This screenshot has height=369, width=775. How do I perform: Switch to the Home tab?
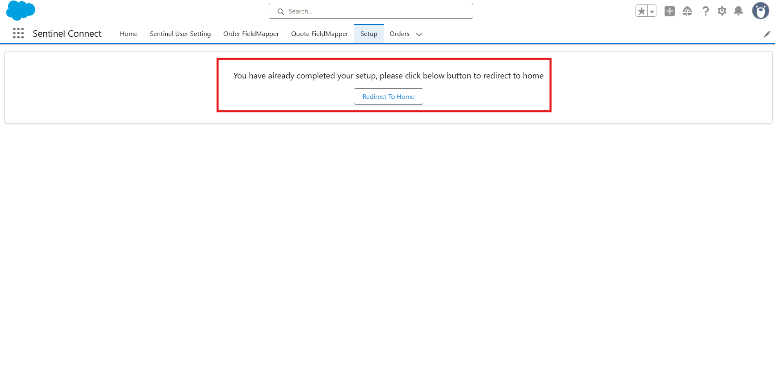[128, 34]
